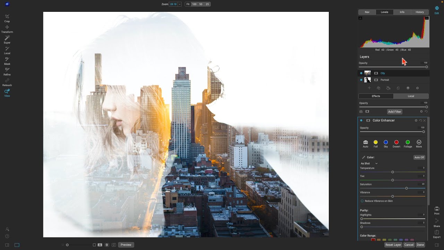Click the Effects mask icon beside Add Filter
The width and height of the screenshot is (444, 250).
pyautogui.click(x=367, y=111)
